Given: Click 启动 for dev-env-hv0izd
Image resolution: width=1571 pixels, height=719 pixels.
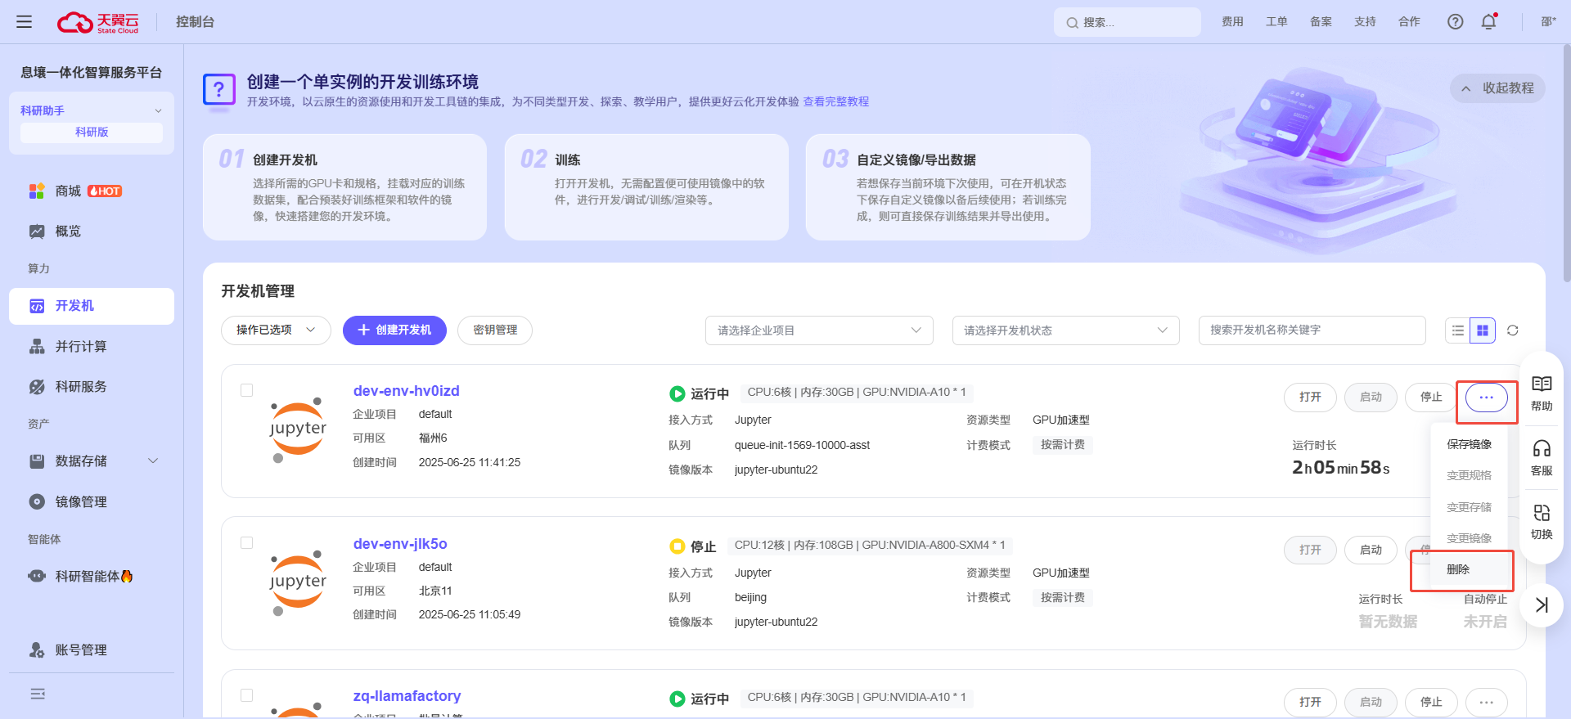Looking at the screenshot, I should coord(1371,398).
